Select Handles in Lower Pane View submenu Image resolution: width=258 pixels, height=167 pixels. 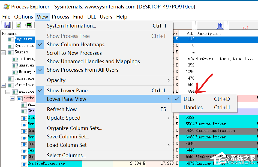tap(193, 108)
